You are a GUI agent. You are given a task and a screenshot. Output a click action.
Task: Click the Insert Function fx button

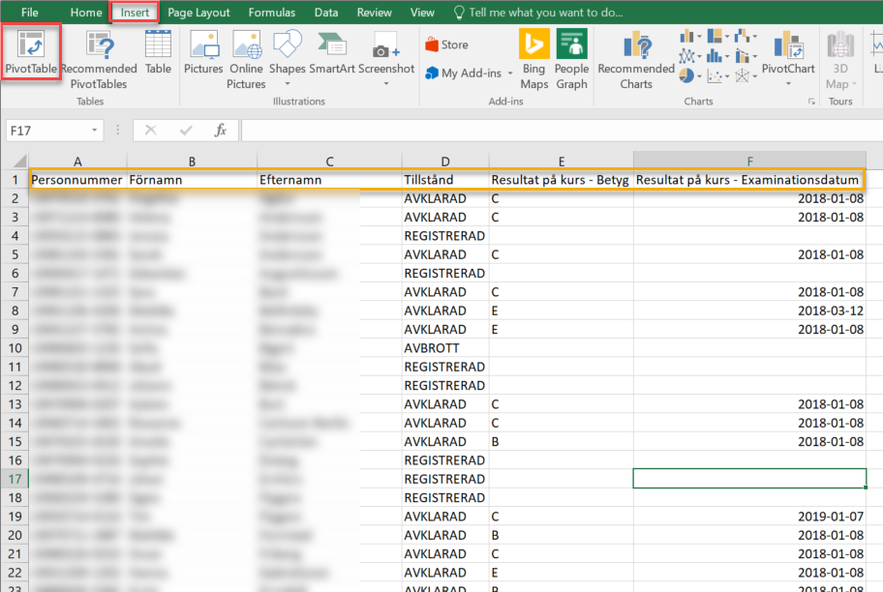[x=220, y=130]
